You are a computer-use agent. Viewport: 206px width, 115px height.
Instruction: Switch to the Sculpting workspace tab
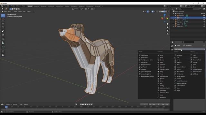click(x=43, y=6)
